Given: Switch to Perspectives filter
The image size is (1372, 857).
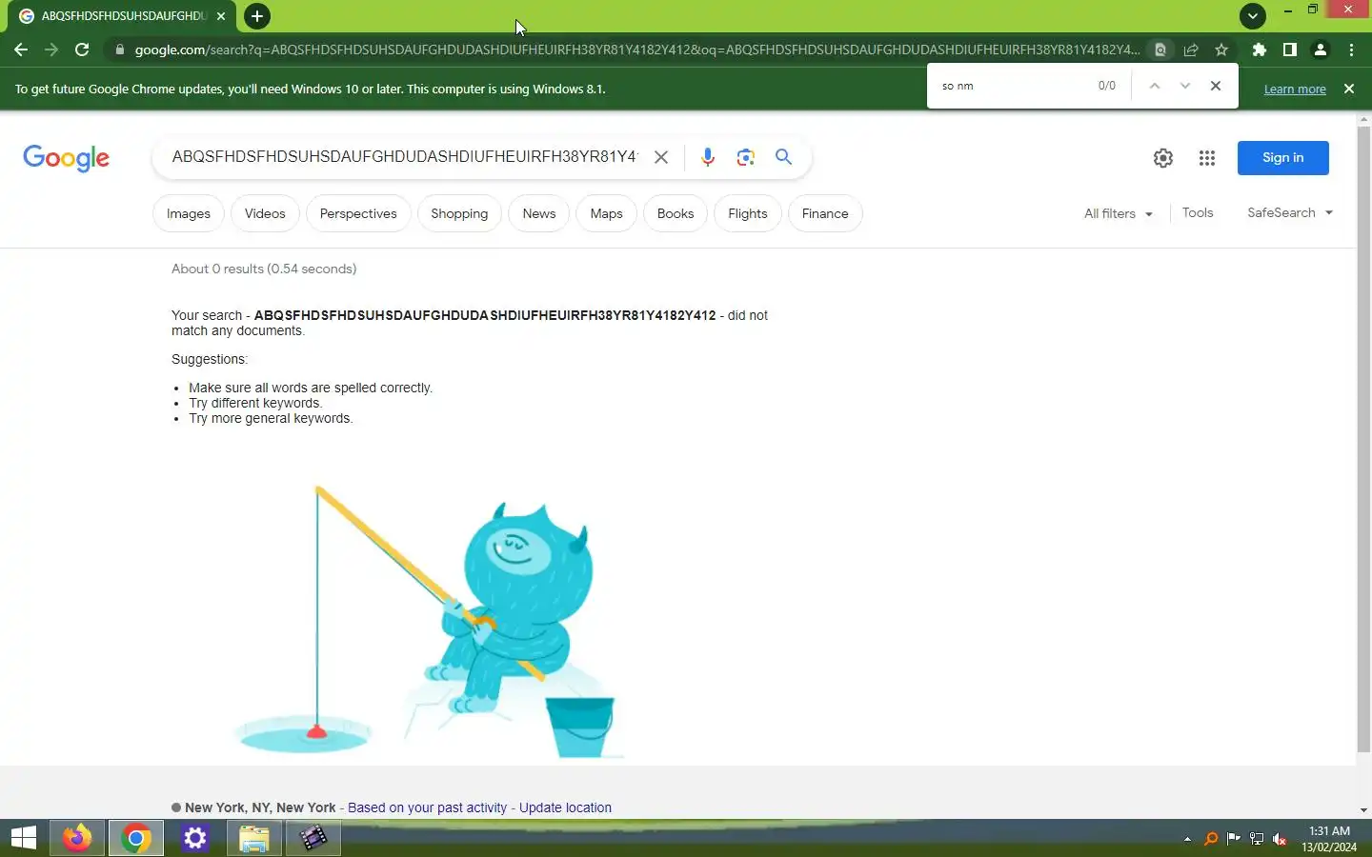Looking at the screenshot, I should [x=358, y=213].
